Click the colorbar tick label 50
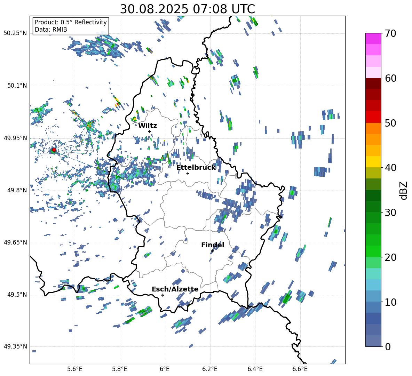Image resolution: width=412 pixels, height=376 pixels. click(x=390, y=123)
